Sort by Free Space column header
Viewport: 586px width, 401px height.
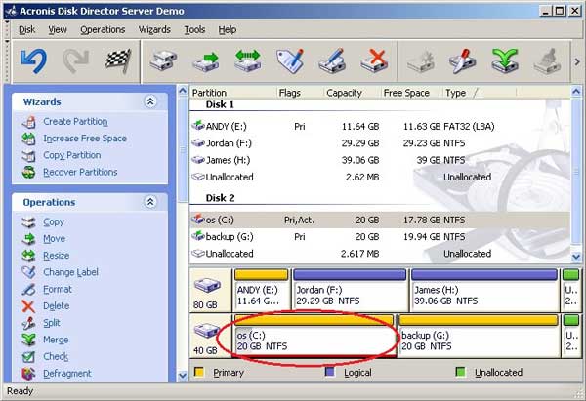pos(411,93)
